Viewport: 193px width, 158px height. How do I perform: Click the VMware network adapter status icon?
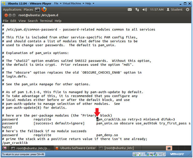pyautogui.click(x=147, y=154)
